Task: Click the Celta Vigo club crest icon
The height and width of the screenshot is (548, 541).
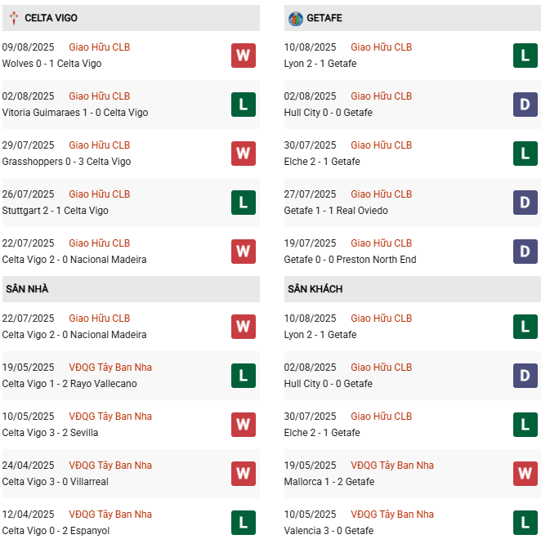Action: (x=13, y=18)
